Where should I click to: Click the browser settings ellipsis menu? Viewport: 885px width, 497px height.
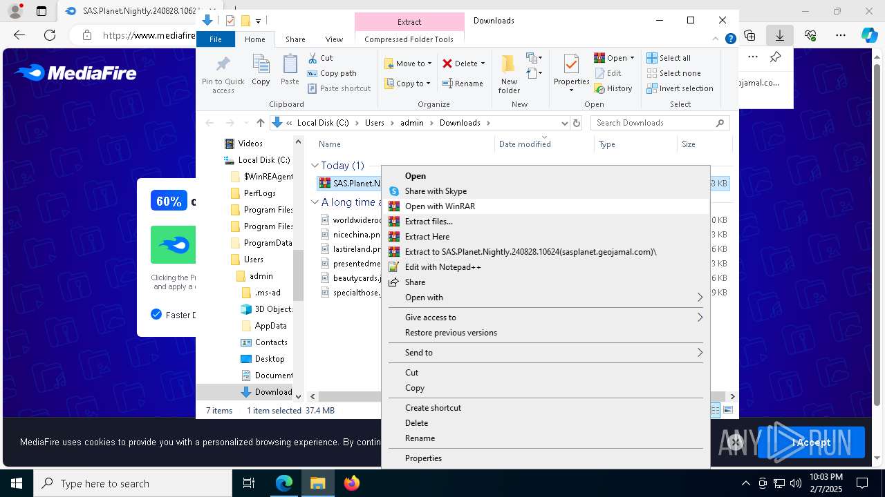coord(841,35)
